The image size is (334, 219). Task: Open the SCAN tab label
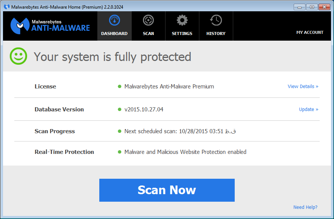pyautogui.click(x=148, y=33)
